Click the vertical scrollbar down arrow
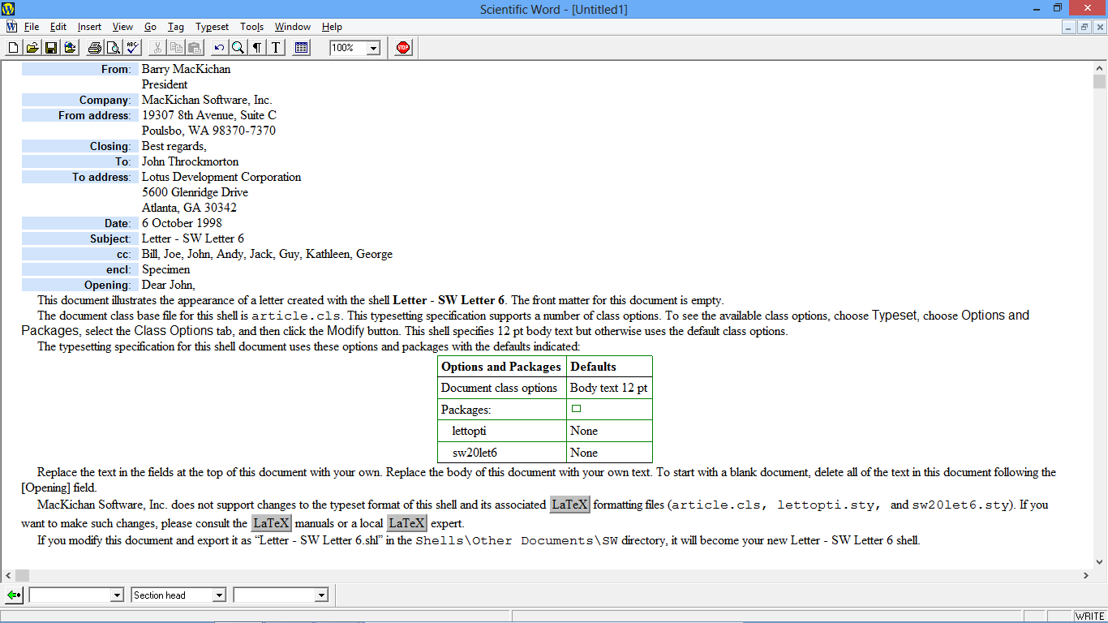Screen dimensions: 1108x623 [x=1100, y=561]
